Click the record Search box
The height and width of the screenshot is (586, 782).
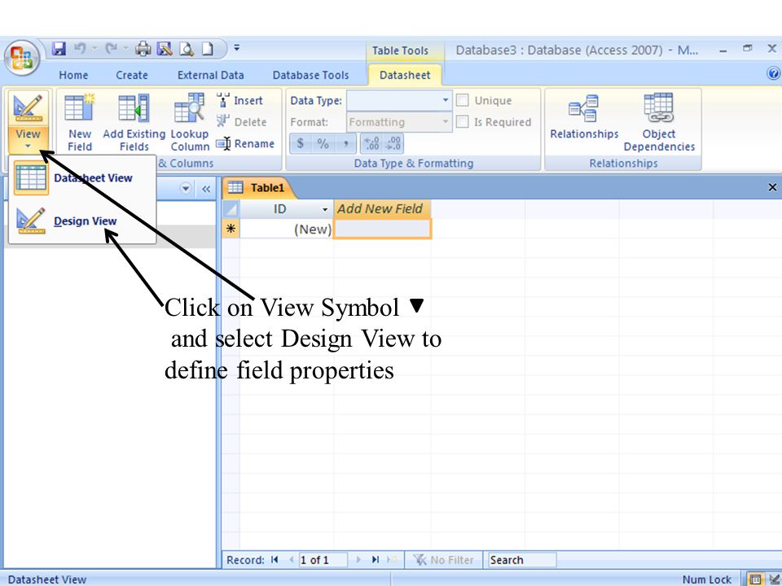[x=522, y=560]
